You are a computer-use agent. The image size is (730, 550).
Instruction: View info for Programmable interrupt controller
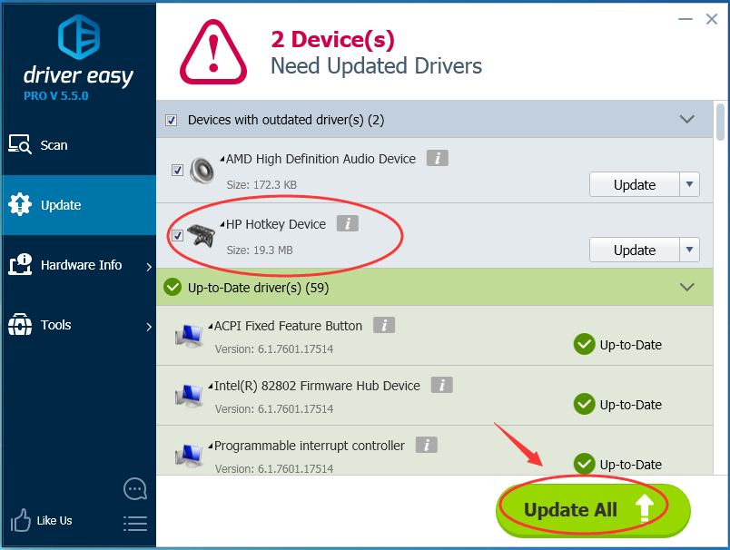tap(426, 446)
